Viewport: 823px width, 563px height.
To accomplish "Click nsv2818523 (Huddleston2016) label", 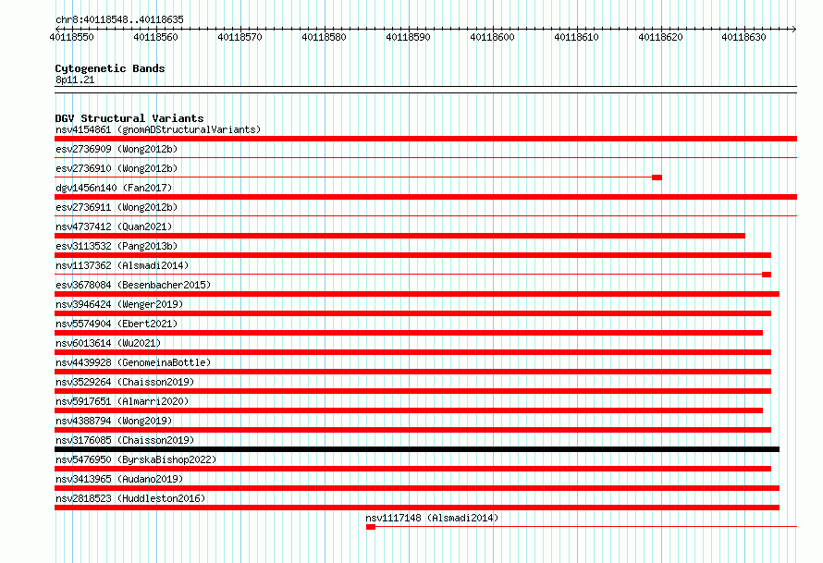I will (130, 498).
